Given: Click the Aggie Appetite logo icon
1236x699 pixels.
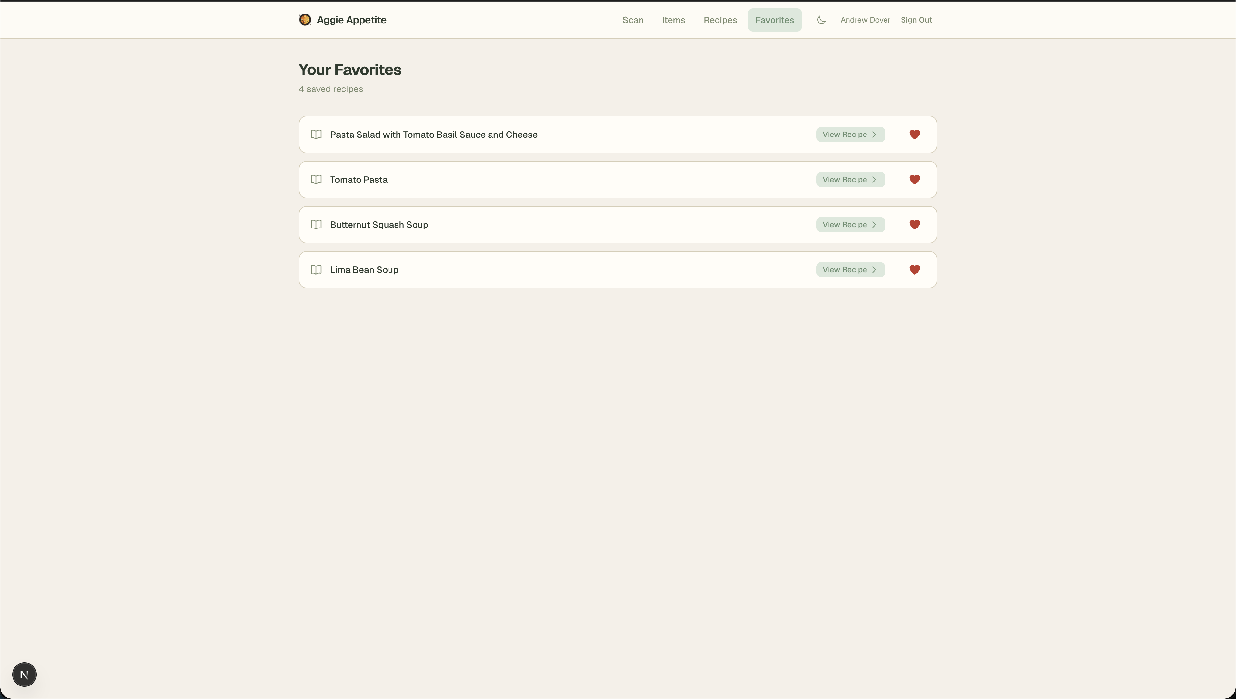Looking at the screenshot, I should point(305,20).
